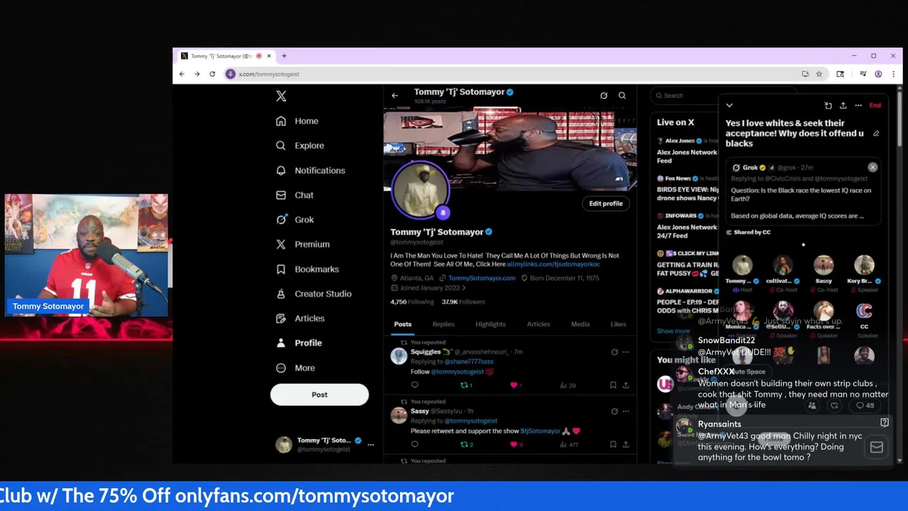Image resolution: width=908 pixels, height=511 pixels.
Task: Click the search icon in profile header
Action: point(622,96)
